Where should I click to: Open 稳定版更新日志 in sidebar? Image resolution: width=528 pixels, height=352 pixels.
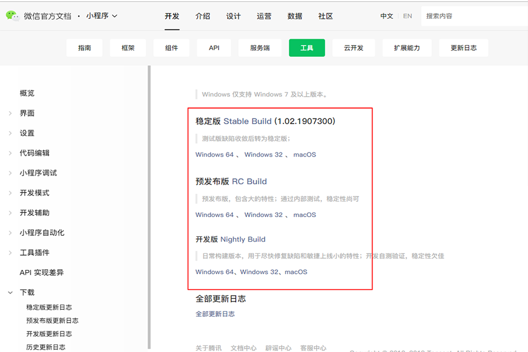point(49,307)
